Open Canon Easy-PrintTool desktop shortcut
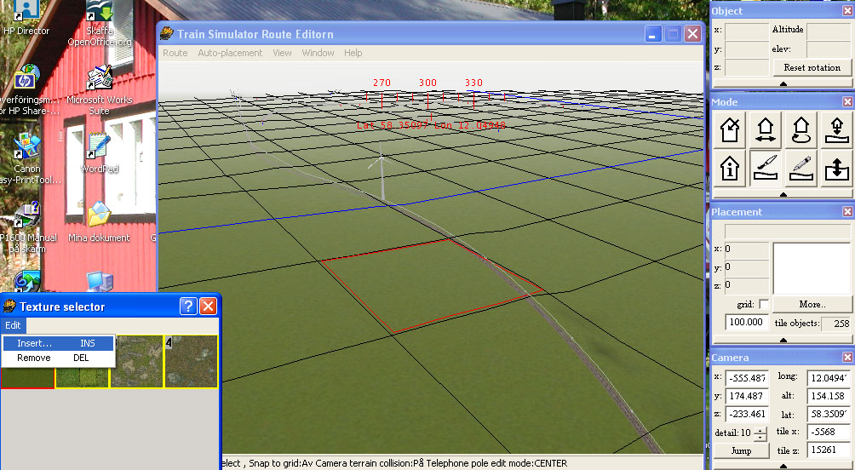Viewport: 855px width, 470px height. [27, 158]
